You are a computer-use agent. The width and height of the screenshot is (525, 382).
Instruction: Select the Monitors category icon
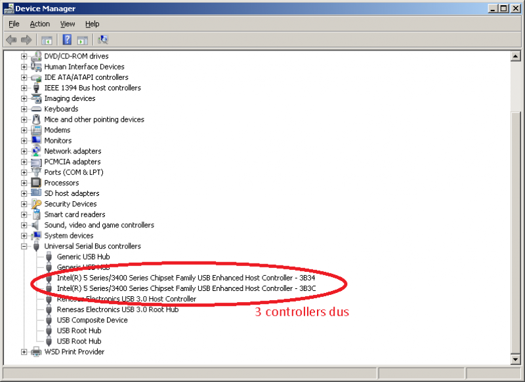tap(36, 140)
